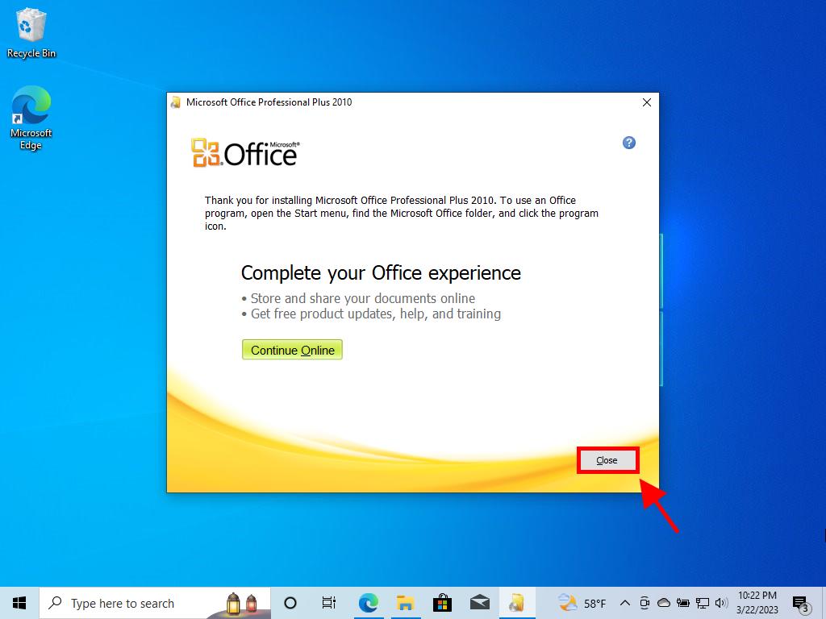Open the network status tray icon
This screenshot has height=619, width=826.
702,603
